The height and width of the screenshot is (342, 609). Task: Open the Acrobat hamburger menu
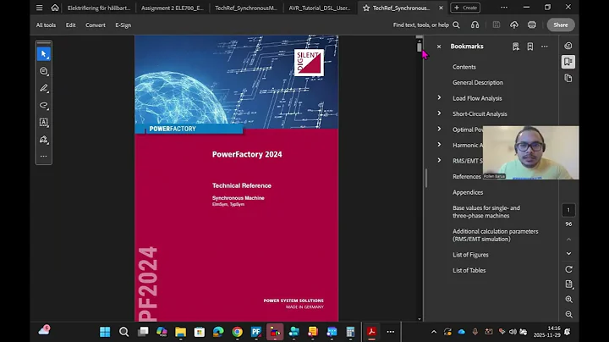(x=39, y=8)
